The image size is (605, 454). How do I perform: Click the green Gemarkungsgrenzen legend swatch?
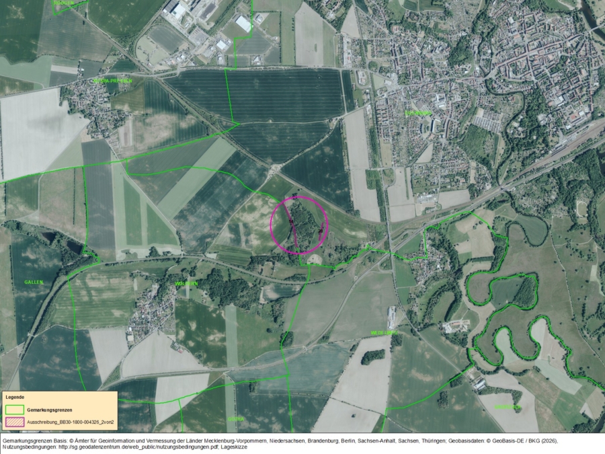tap(14, 410)
